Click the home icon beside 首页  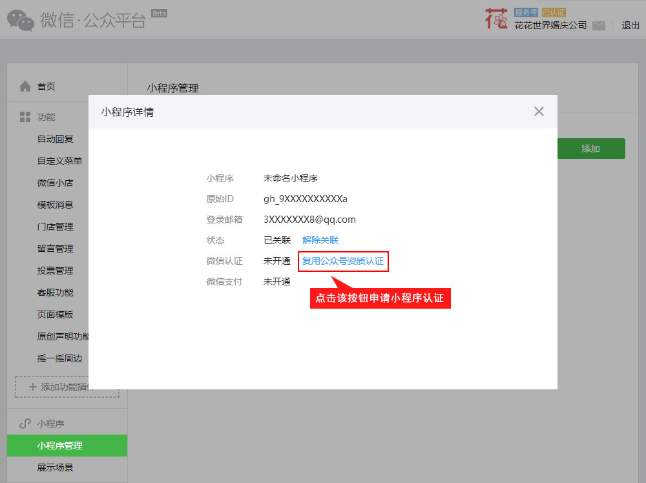point(25,87)
